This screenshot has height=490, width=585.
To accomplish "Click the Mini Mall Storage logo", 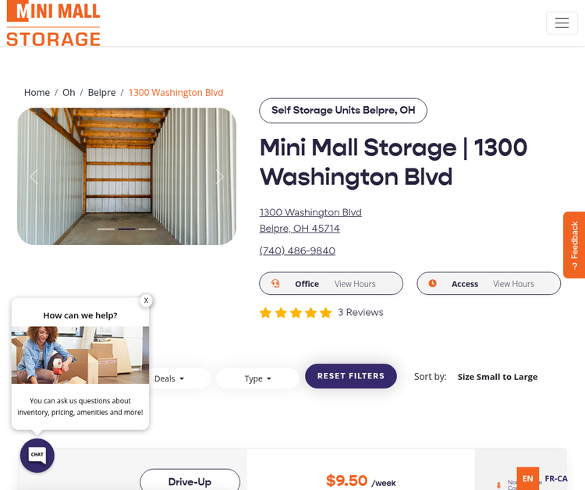I will click(x=53, y=23).
